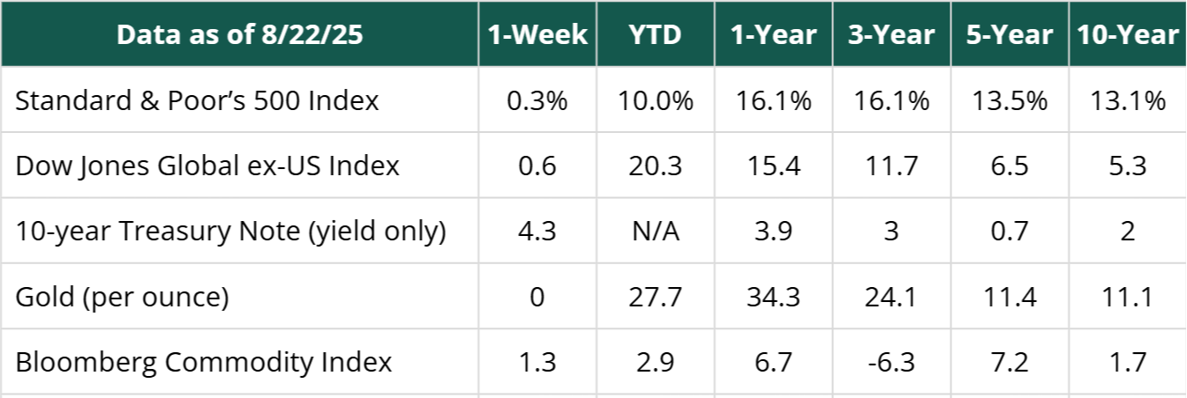Select the 10-year Treasury Note row label
The height and width of the screenshot is (398, 1187).
tap(230, 231)
